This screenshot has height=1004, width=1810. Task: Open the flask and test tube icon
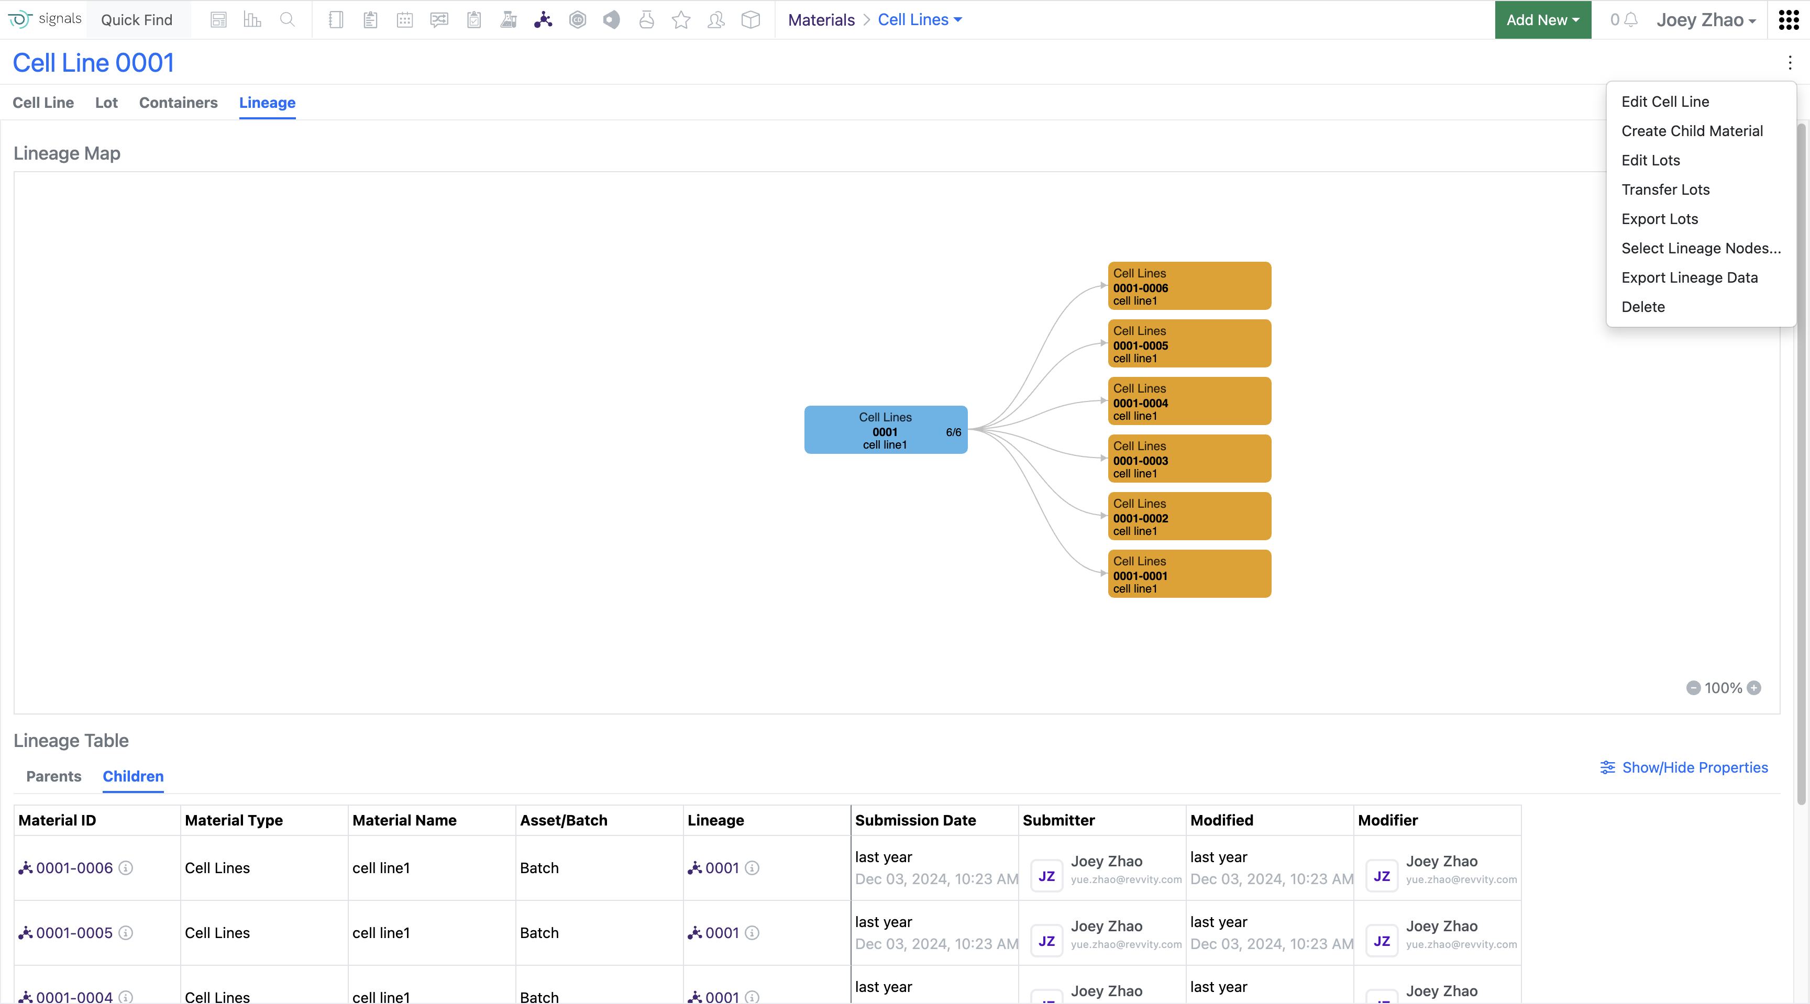(x=509, y=20)
